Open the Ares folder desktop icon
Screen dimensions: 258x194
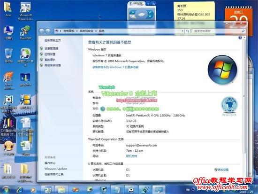pyautogui.click(x=8, y=9)
